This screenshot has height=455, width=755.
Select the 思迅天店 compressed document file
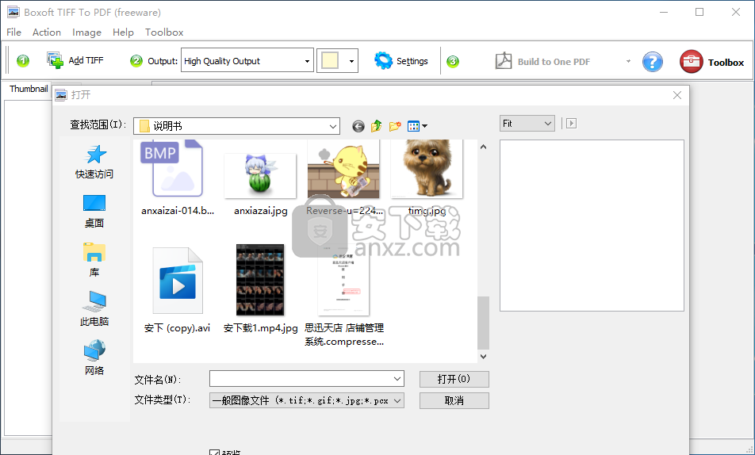pos(344,296)
